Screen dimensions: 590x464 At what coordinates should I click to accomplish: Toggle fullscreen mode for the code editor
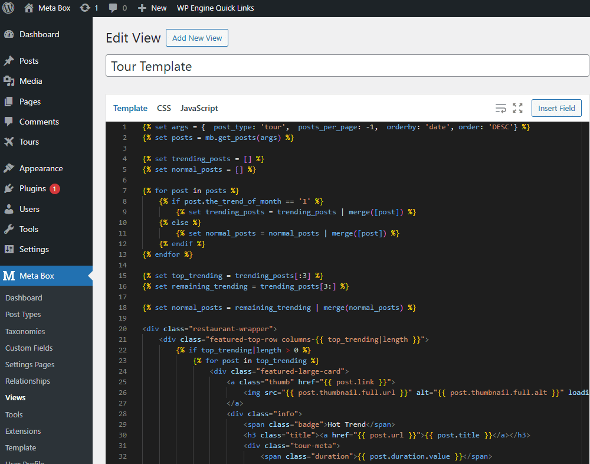[x=517, y=108]
